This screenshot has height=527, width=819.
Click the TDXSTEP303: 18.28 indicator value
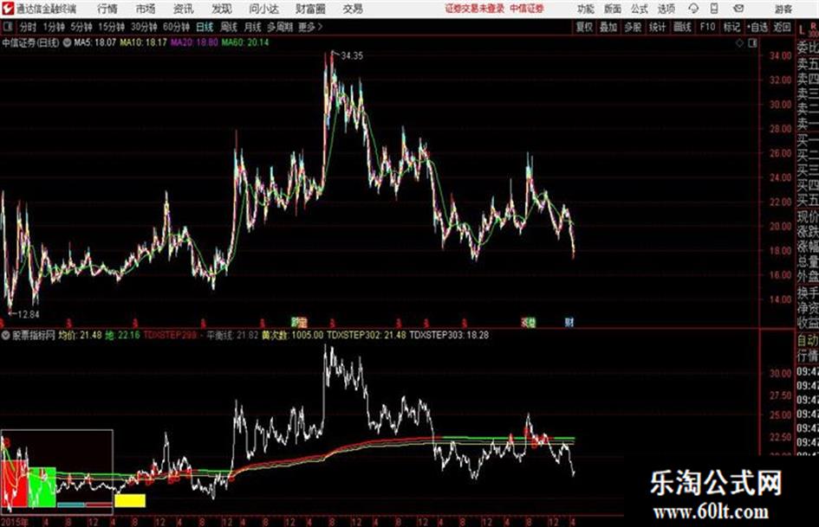(x=449, y=335)
